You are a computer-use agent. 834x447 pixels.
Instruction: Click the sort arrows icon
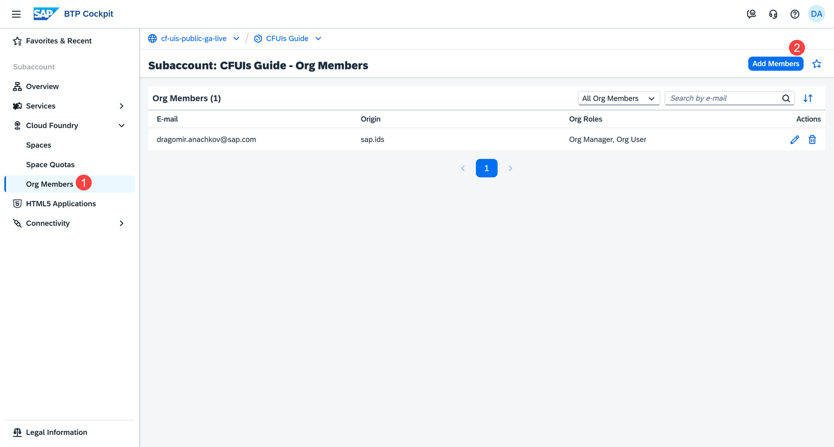pyautogui.click(x=808, y=98)
